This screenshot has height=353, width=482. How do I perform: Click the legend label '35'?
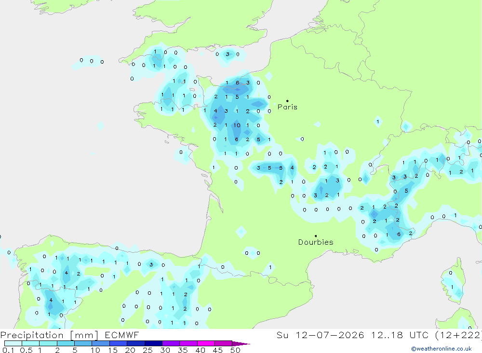[183, 350]
